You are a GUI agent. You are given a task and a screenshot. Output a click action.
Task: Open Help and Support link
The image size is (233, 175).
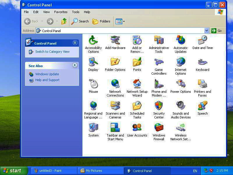pos(47,80)
